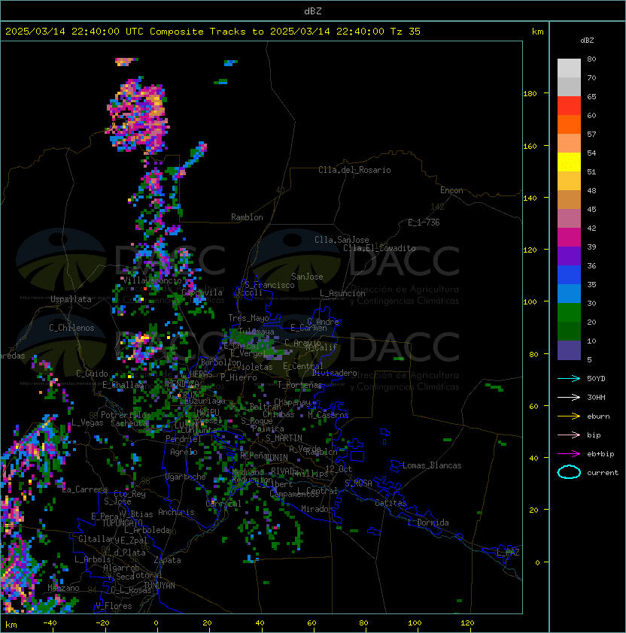Click the Uspallata place label
The image size is (626, 633).
point(71,299)
